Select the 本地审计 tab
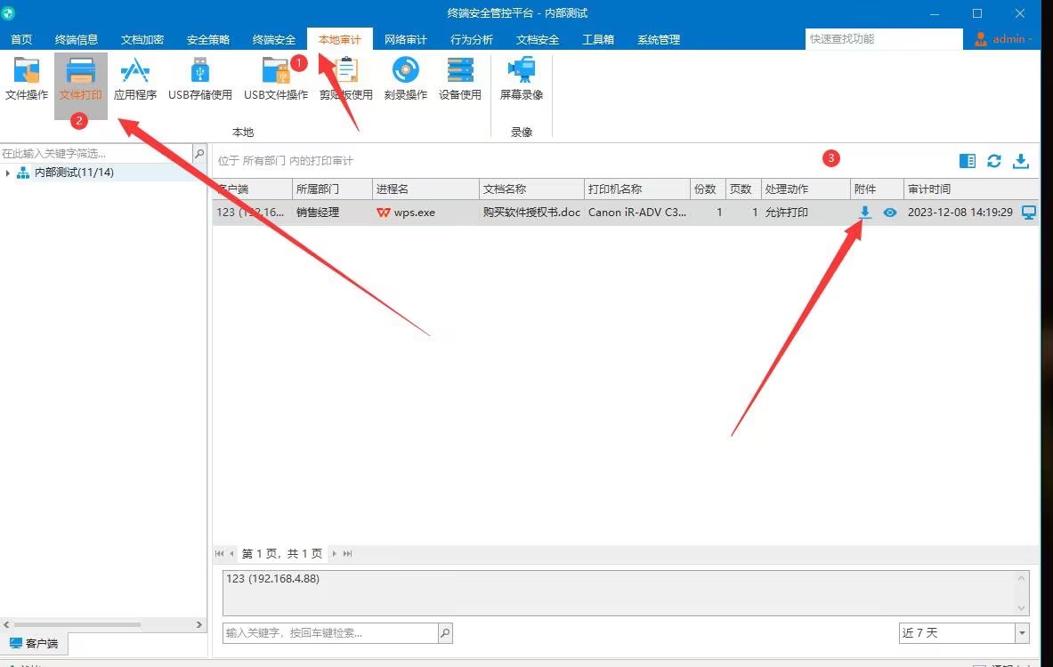This screenshot has height=667, width=1053. [340, 40]
